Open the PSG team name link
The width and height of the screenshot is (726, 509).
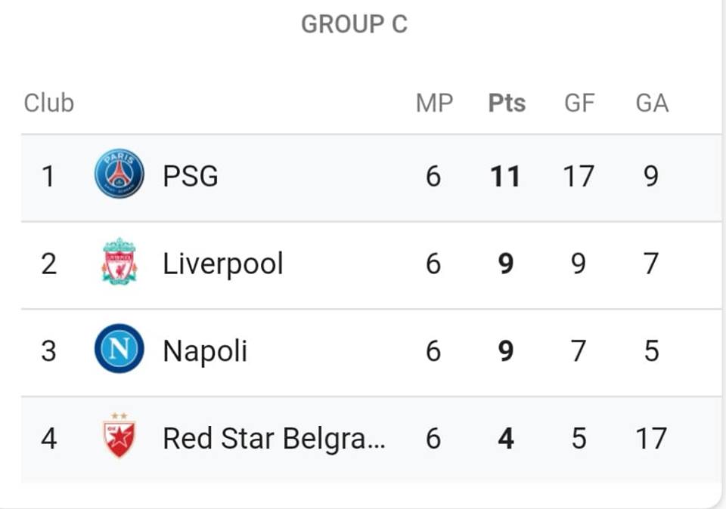click(191, 176)
